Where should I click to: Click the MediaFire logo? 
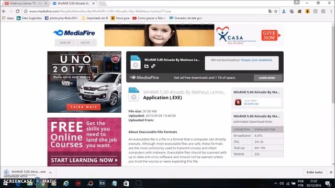74,33
